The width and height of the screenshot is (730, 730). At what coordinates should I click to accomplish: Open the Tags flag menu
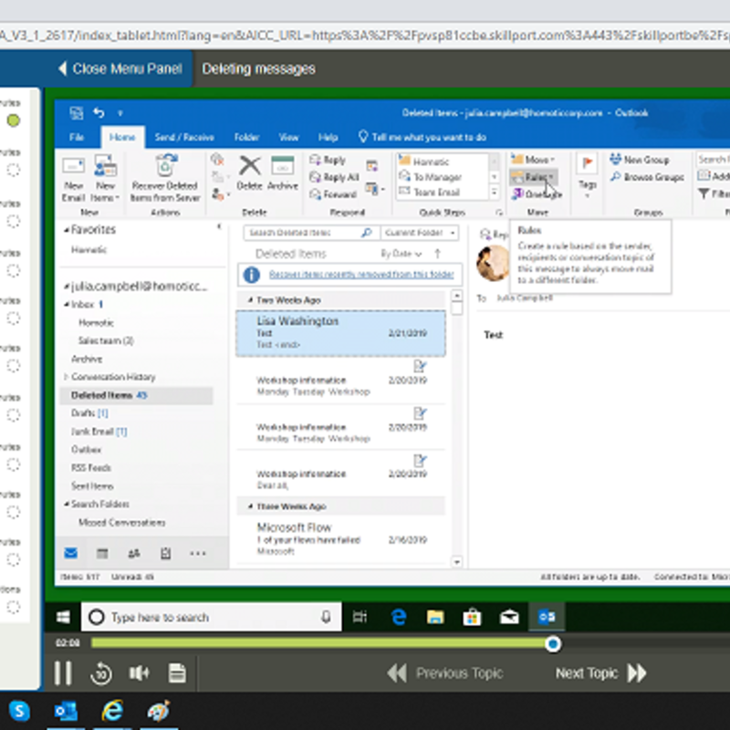pos(587,176)
